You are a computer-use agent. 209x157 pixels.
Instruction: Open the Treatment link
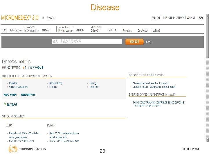94,87
